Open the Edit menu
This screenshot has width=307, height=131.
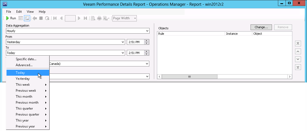(x=19, y=12)
